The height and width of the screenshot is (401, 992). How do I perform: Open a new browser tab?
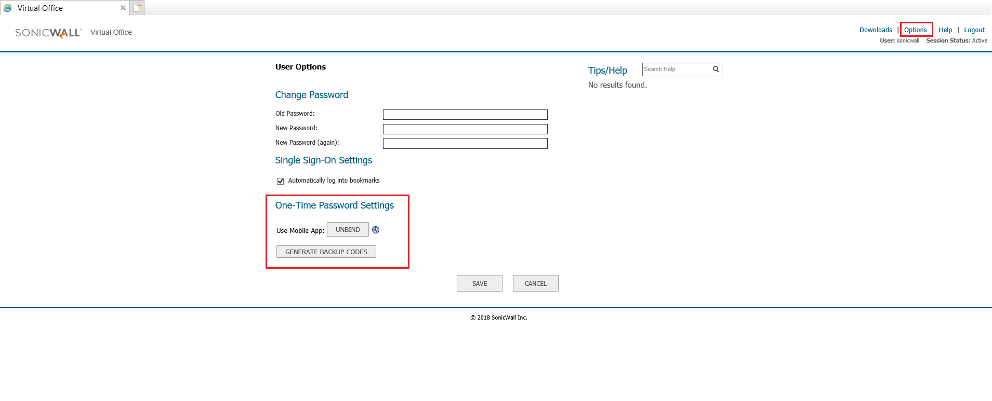tap(137, 8)
